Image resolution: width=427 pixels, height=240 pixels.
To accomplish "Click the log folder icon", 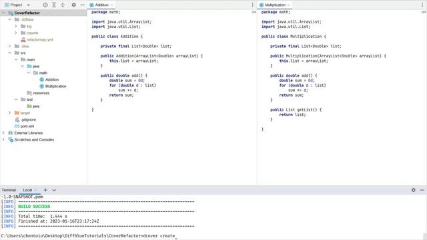I will (23, 26).
